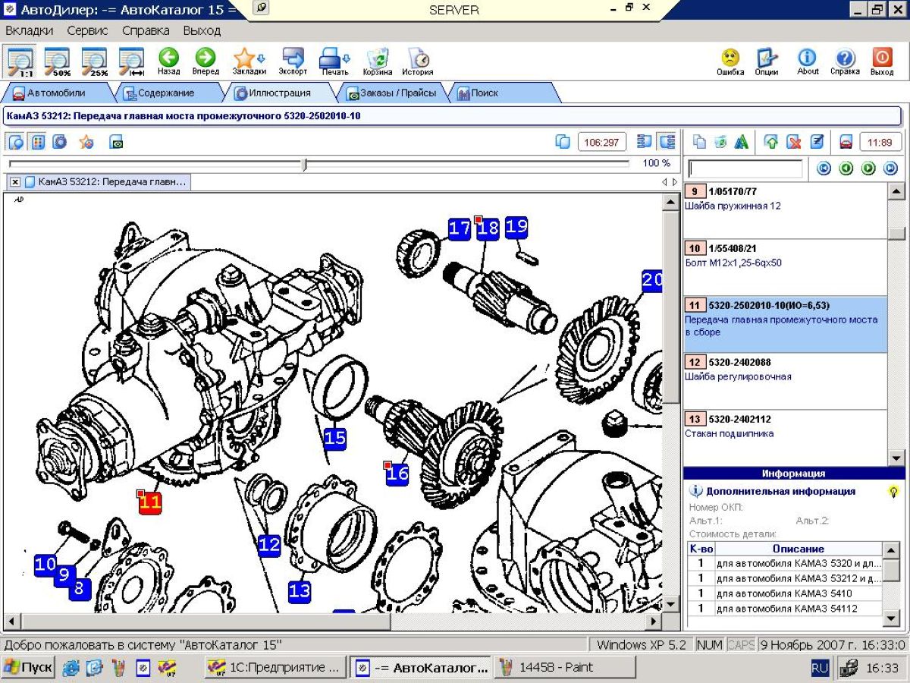Screen dimensions: 910x683
Task: Toggle the right-panel layout button near parts list
Action: click(667, 141)
